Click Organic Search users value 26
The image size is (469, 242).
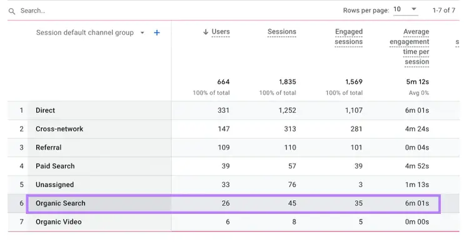pyautogui.click(x=226, y=203)
